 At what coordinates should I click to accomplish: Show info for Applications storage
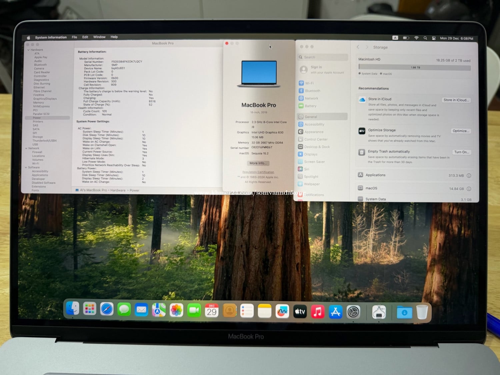[x=469, y=176]
